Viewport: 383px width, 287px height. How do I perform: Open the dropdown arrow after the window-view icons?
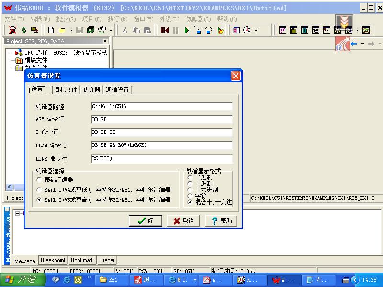[x=357, y=31]
